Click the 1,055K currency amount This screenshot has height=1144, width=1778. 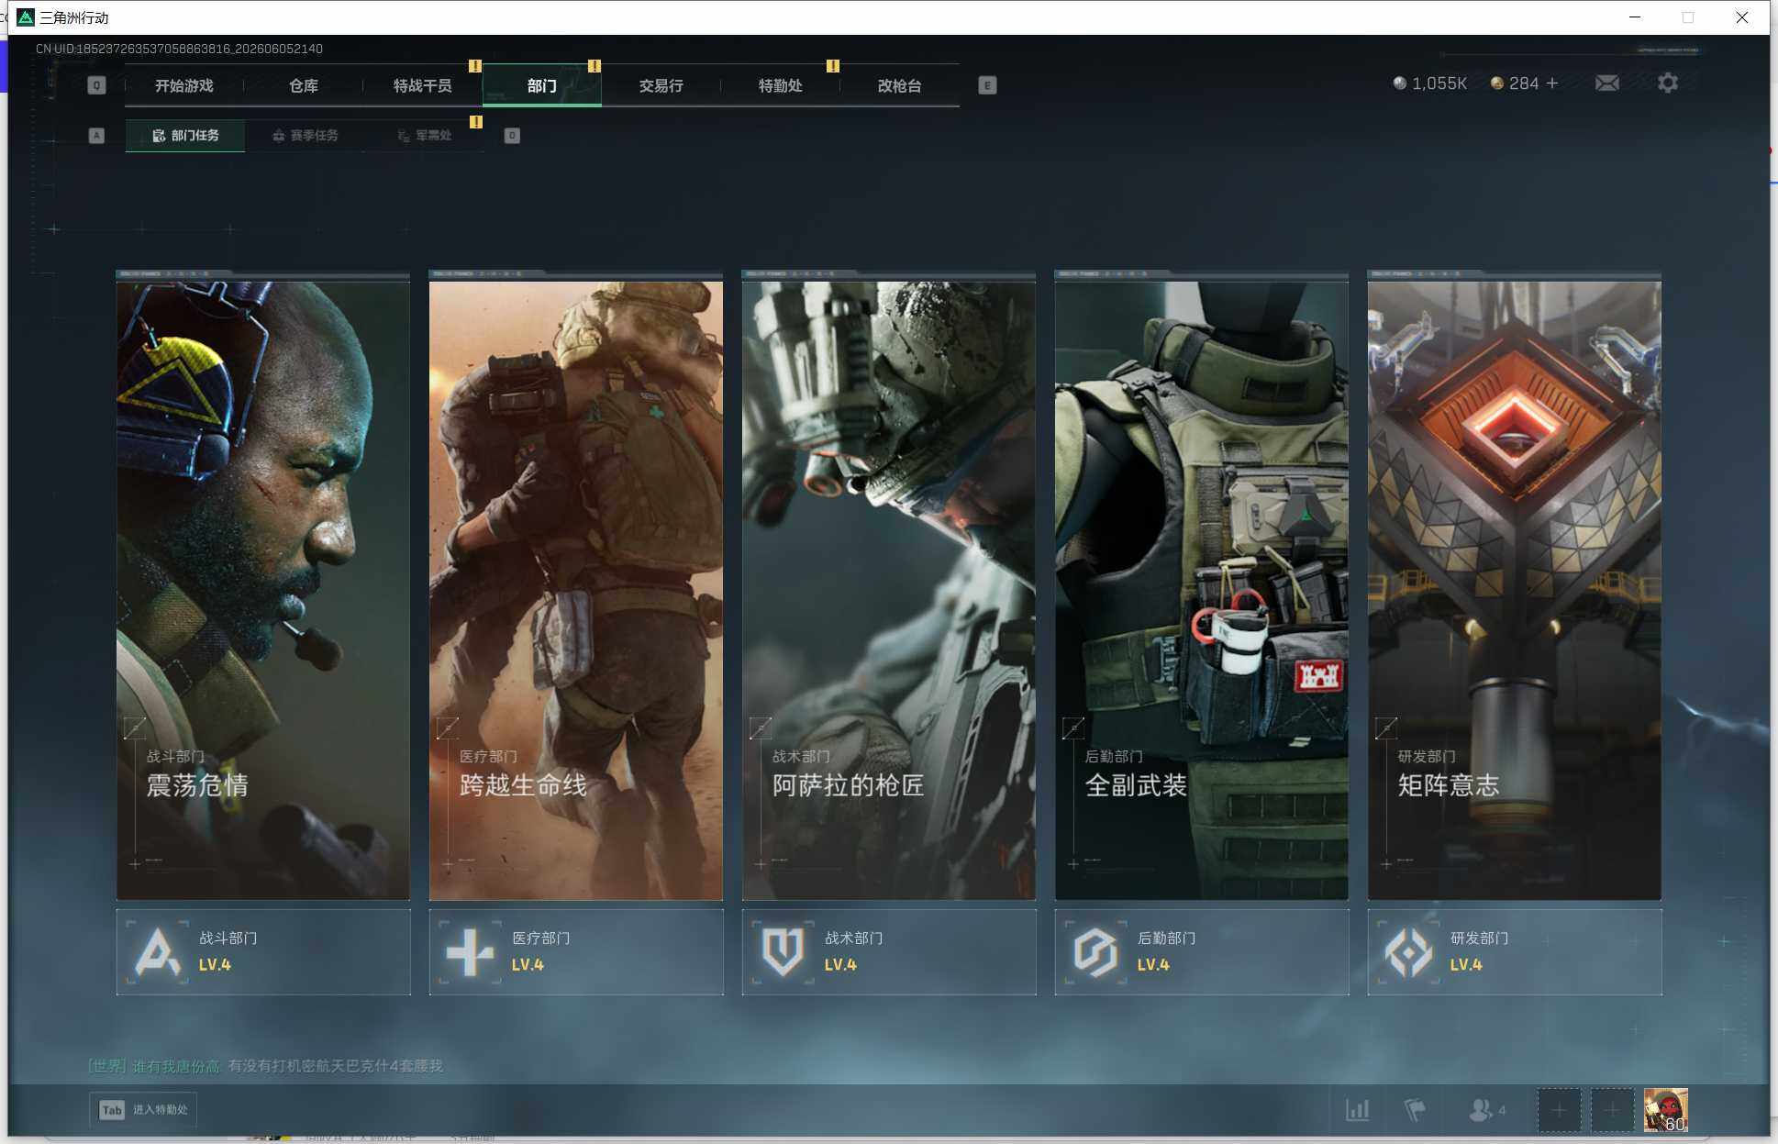(x=1439, y=83)
